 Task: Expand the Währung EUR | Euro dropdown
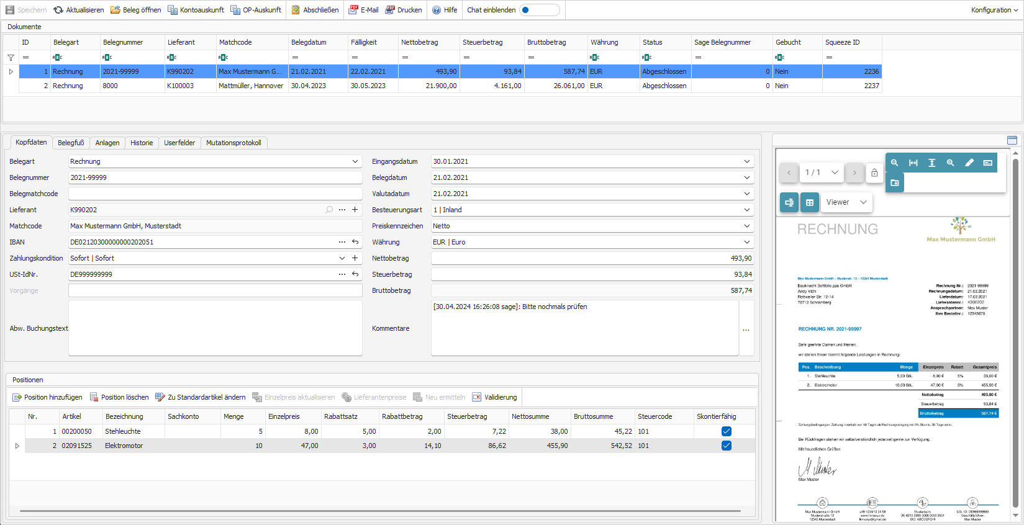click(746, 242)
